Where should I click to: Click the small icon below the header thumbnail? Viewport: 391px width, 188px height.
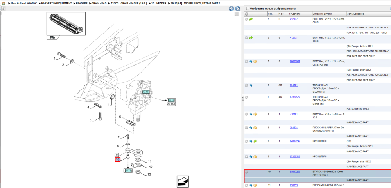(x=53, y=37)
